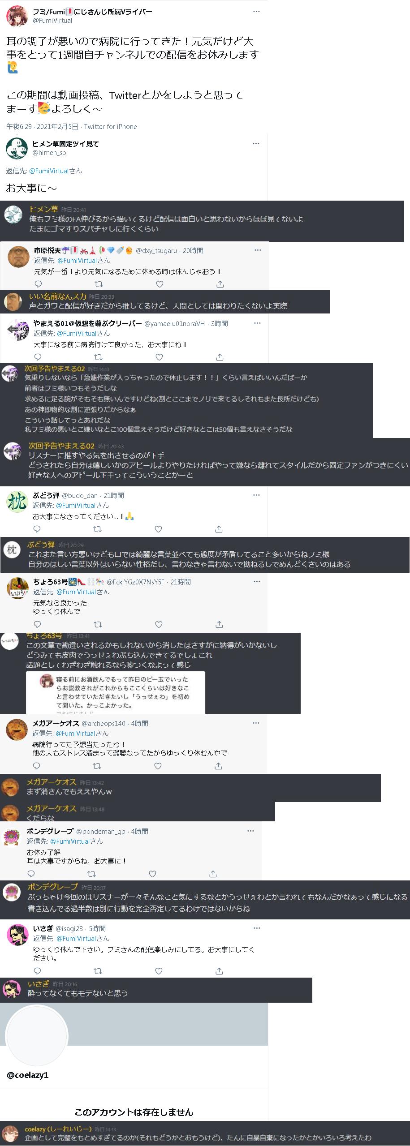Open the Twitter for iPhone source link
The width and height of the screenshot is (410, 1146).
point(111,127)
